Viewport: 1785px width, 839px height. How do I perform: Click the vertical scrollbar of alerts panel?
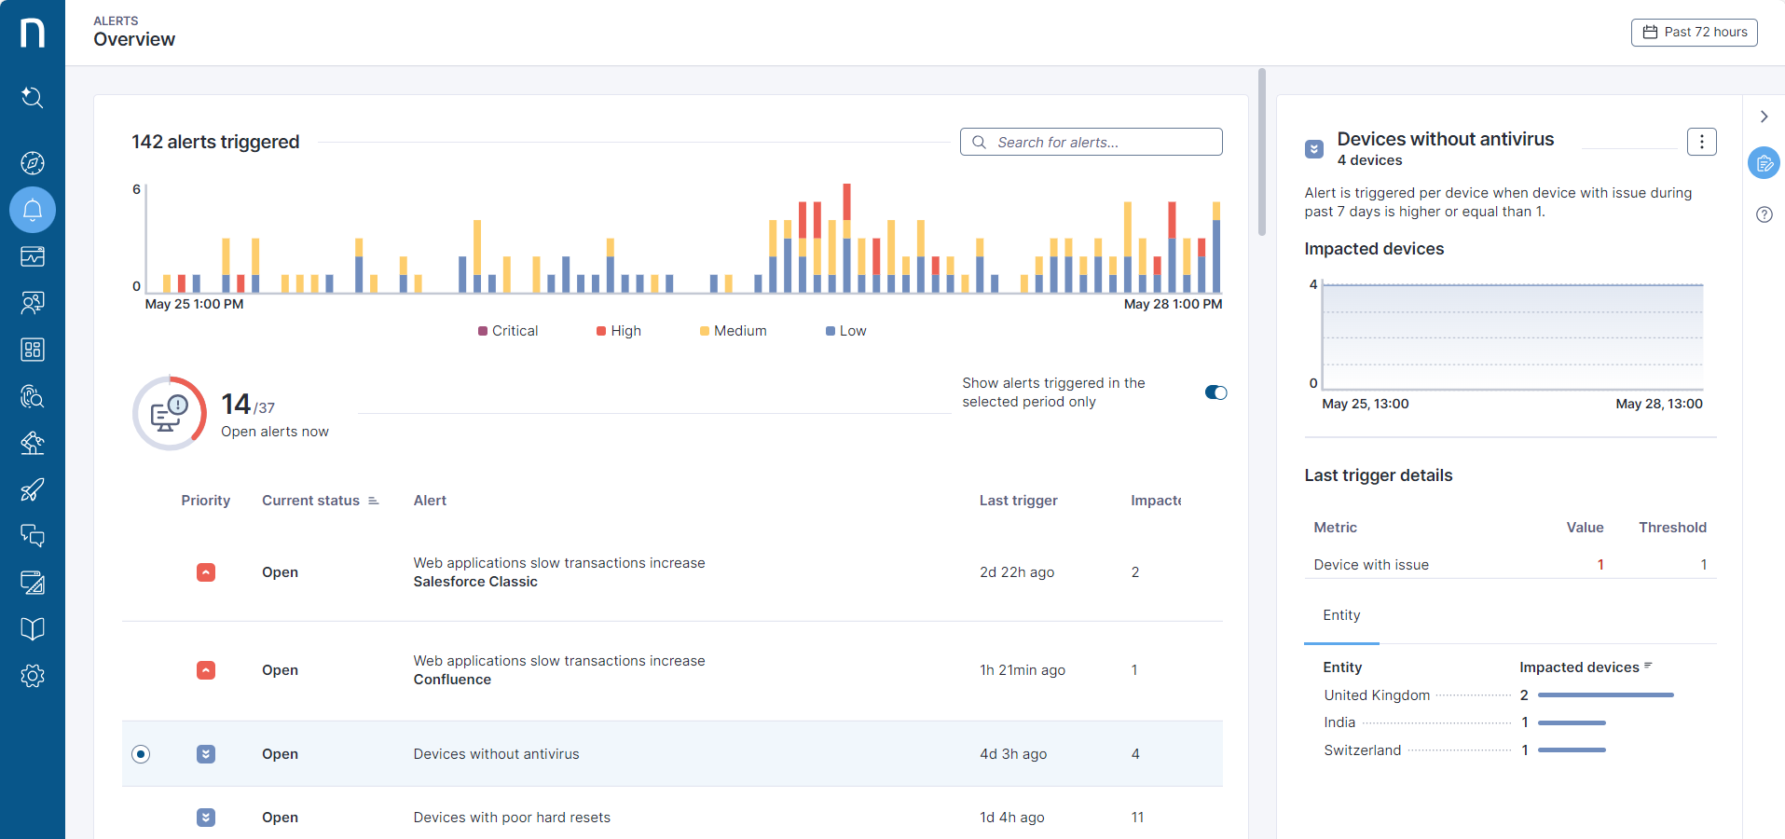pyautogui.click(x=1262, y=151)
